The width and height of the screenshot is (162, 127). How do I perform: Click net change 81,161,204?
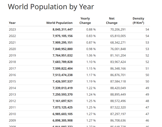(x=118, y=56)
